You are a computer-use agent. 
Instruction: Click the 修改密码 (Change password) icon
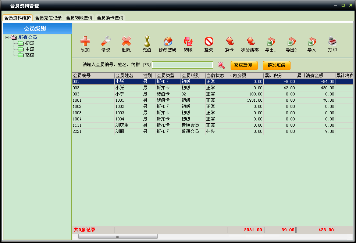pos(167,42)
